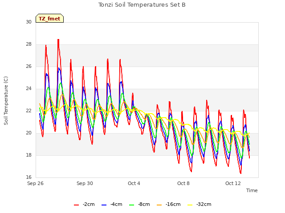Click the 20 y-axis tick label
285x213 pixels.
click(28, 133)
